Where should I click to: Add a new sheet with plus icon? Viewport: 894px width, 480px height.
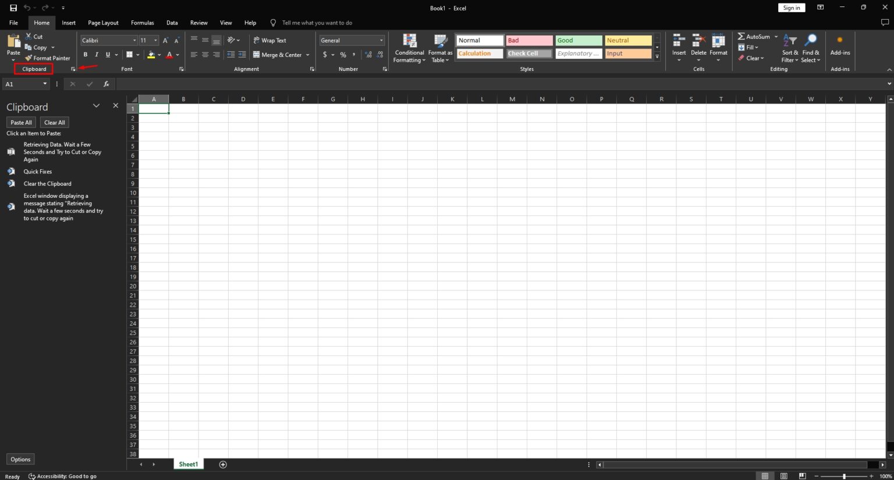pos(223,464)
